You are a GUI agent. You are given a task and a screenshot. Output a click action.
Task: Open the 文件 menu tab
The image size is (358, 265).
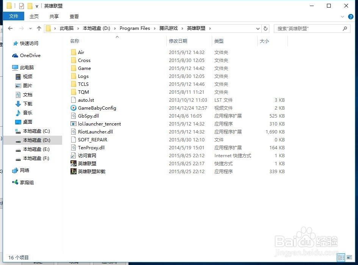tap(14, 16)
